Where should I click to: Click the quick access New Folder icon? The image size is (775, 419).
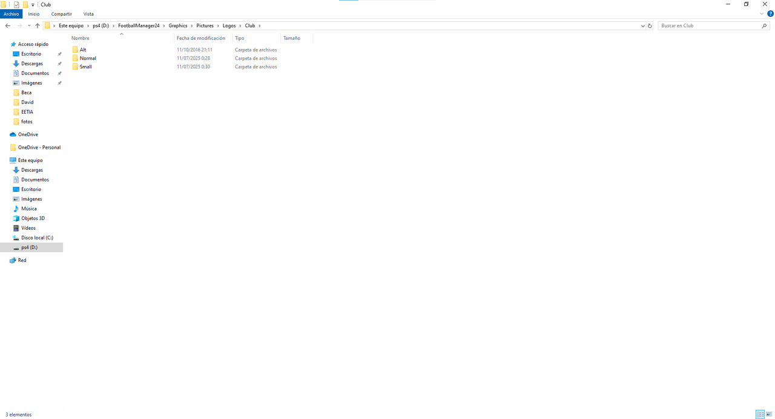(x=25, y=4)
